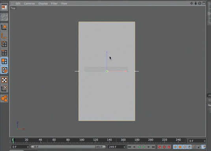Viewport: 211px width, 151px height.
Task: Toggle Position keyframing icon
Action: tap(175, 147)
